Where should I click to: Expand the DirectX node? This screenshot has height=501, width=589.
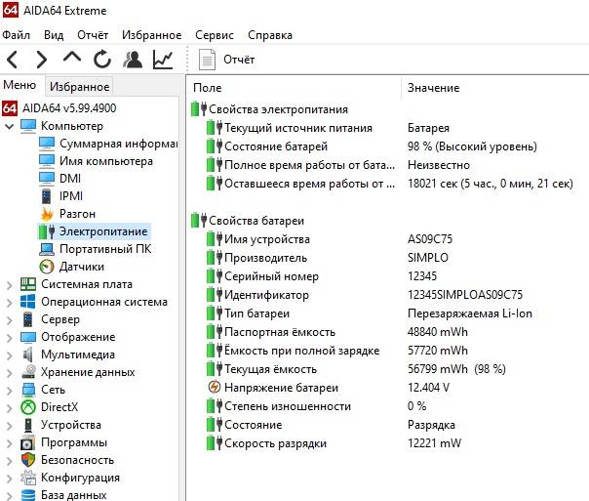coord(10,408)
